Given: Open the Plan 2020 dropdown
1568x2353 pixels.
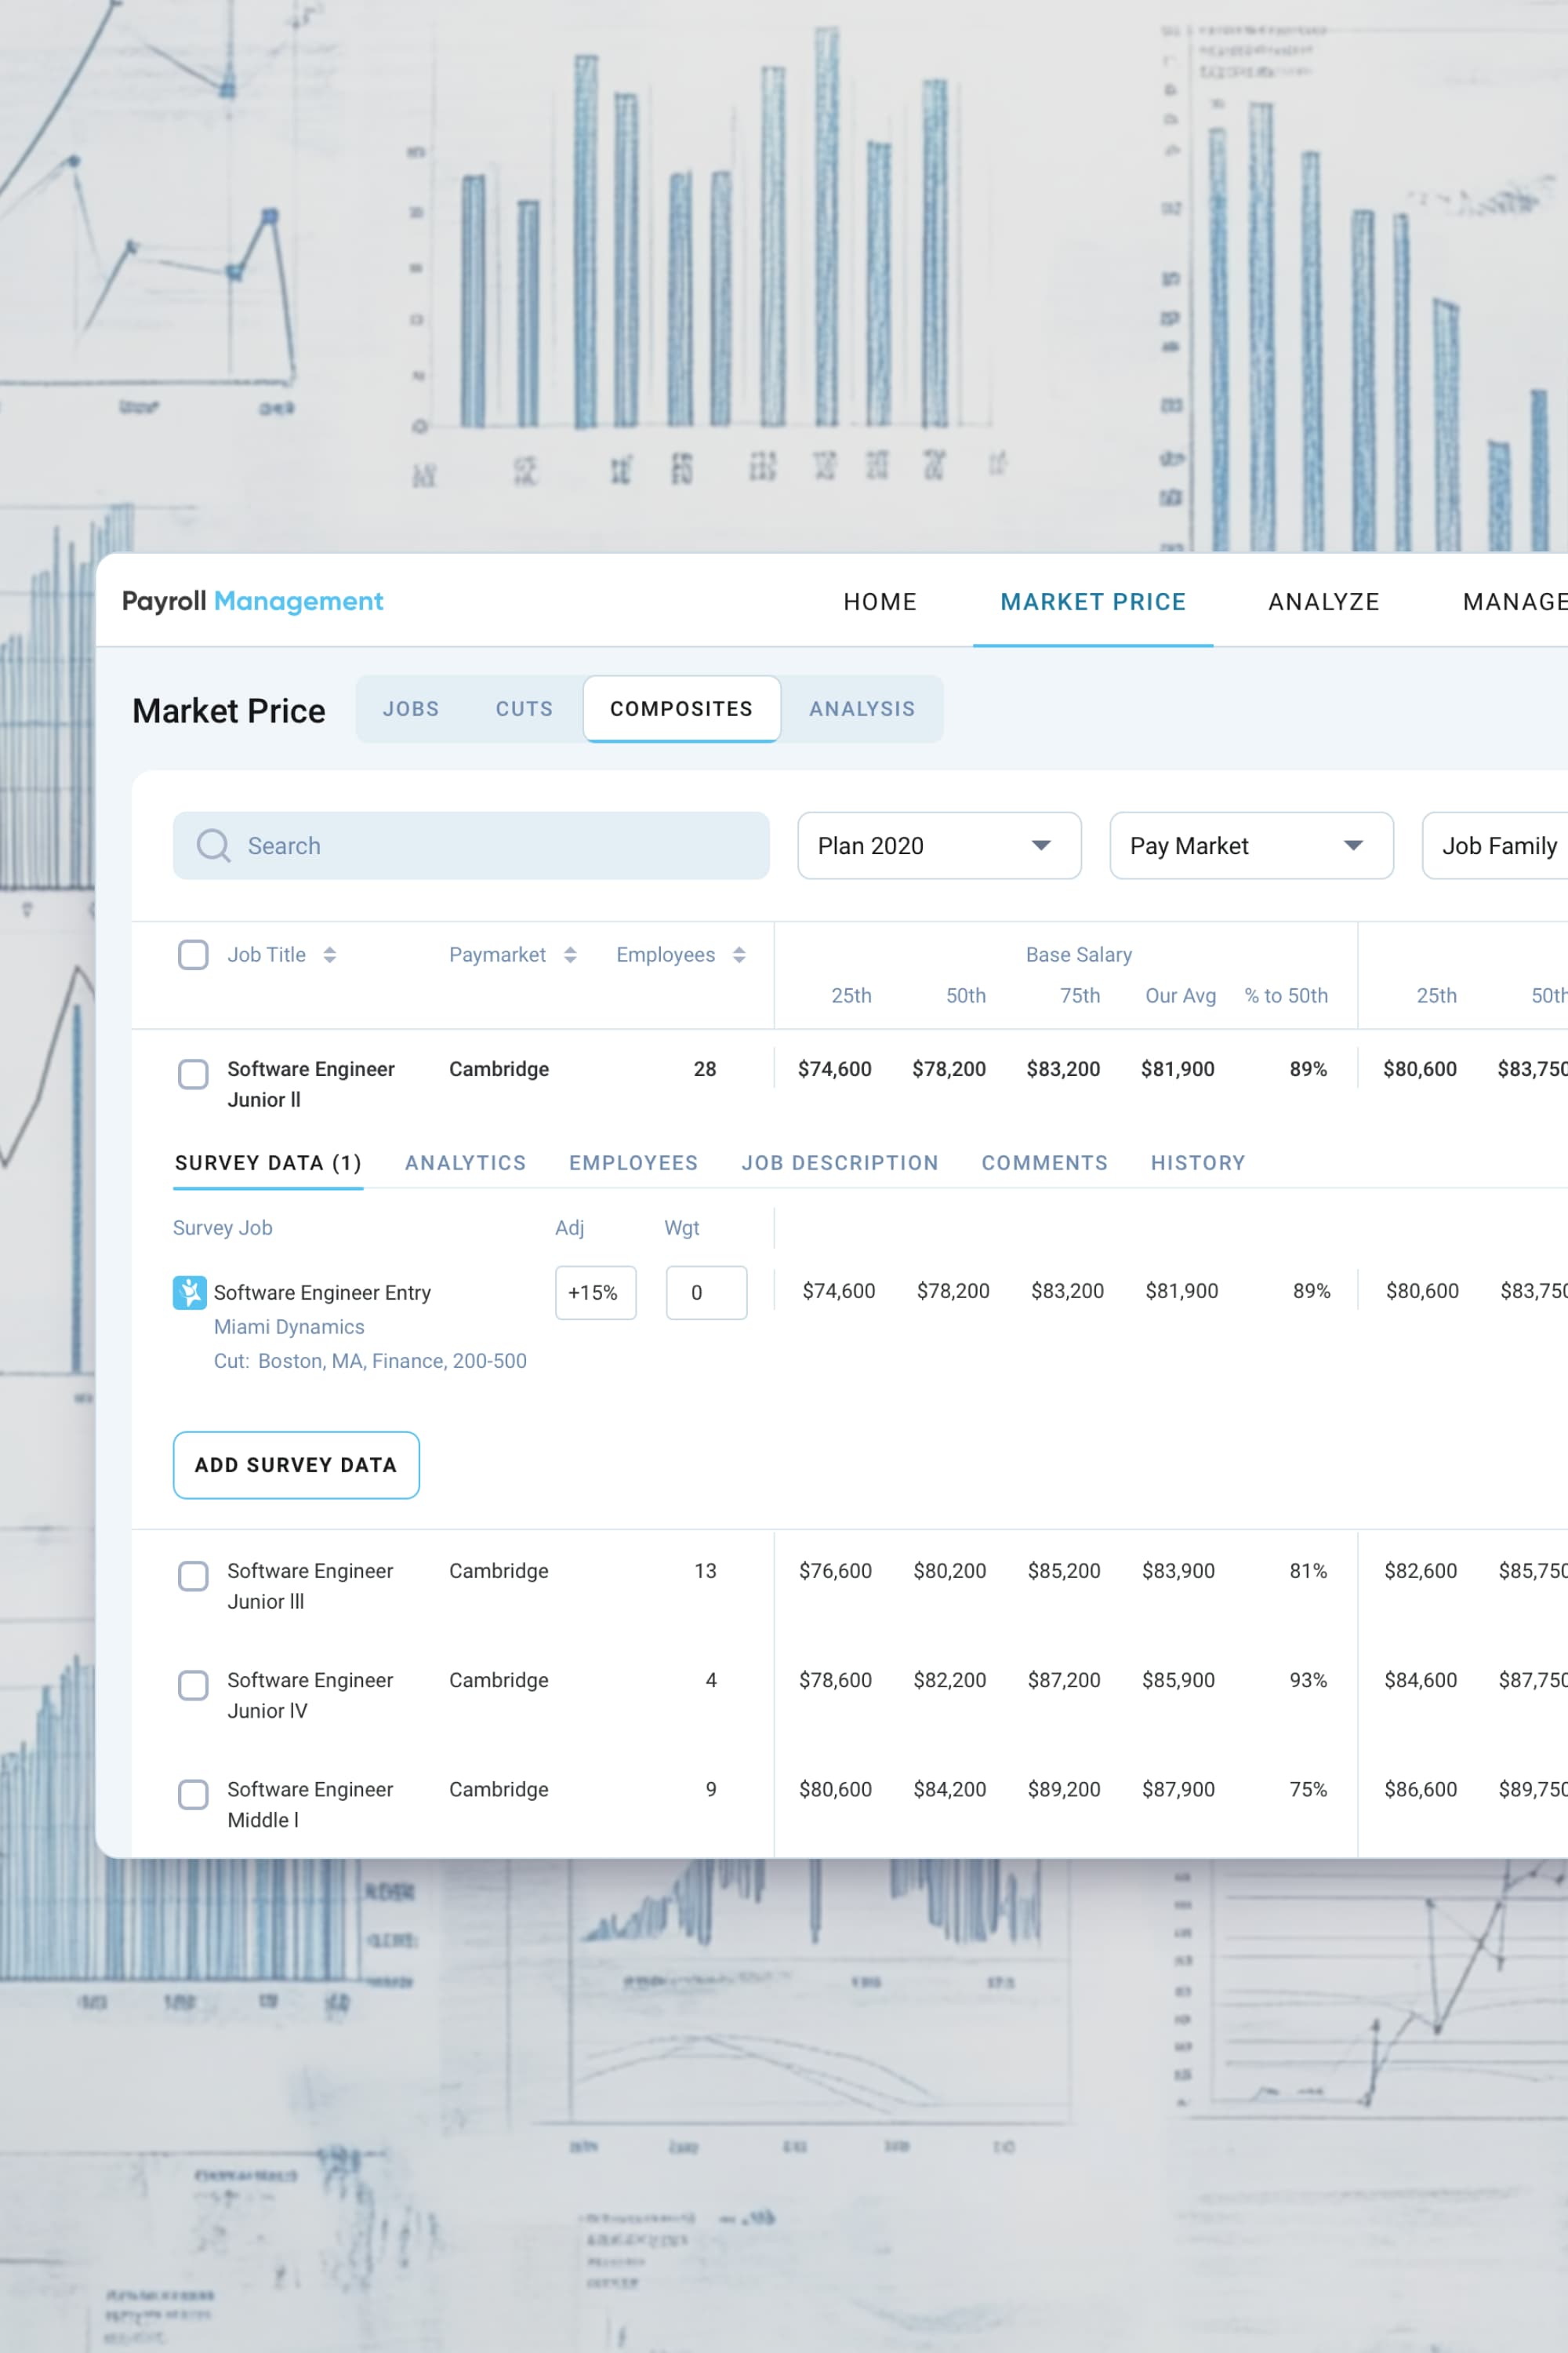Looking at the screenshot, I should [938, 846].
